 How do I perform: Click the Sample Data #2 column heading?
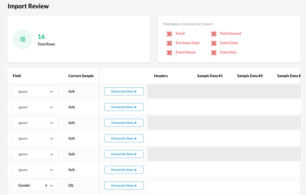click(x=250, y=76)
